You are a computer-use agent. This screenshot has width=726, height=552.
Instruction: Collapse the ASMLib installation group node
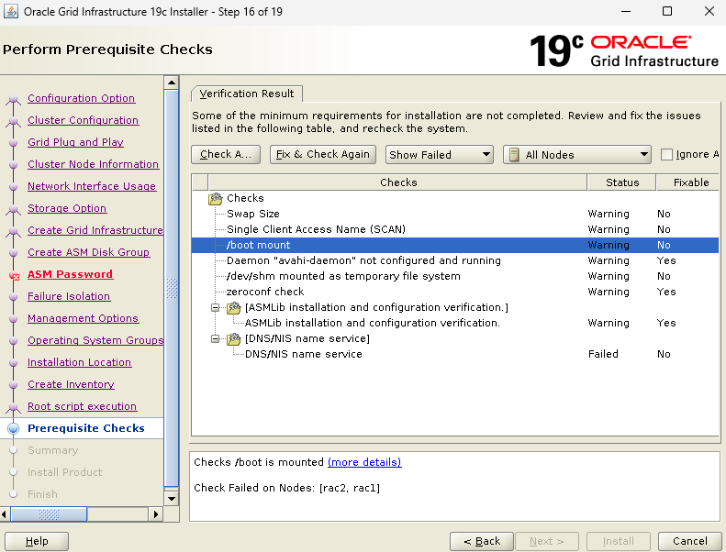point(216,308)
